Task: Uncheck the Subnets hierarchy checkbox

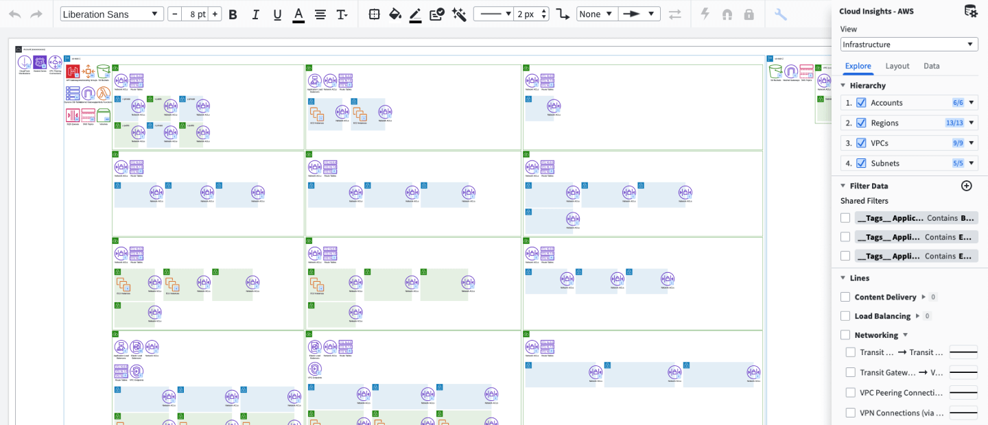Action: [861, 163]
